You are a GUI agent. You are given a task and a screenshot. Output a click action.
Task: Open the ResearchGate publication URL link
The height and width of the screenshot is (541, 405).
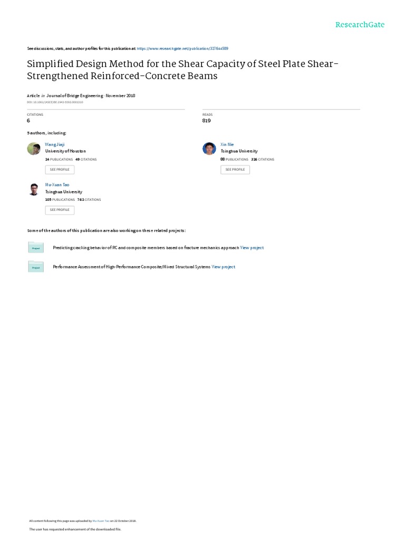click(182, 48)
